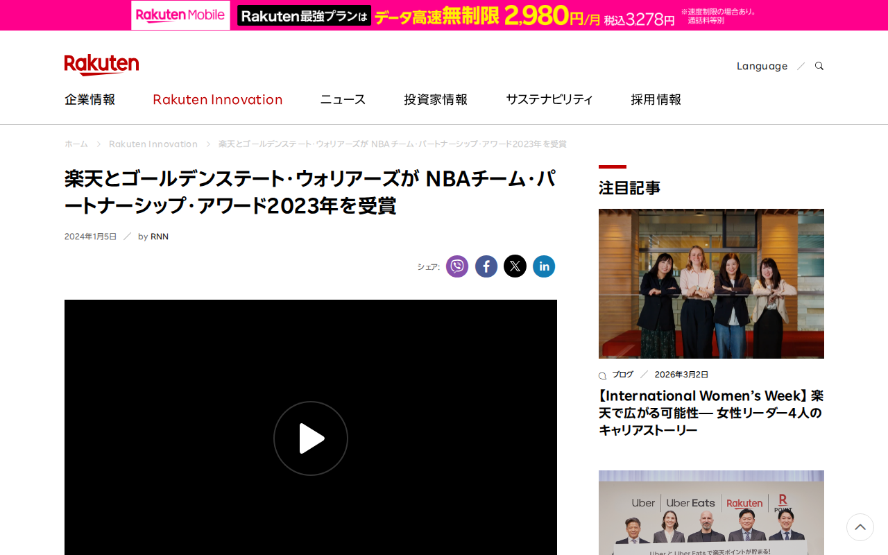888x555 pixels.
Task: Share the article on LinkedIn
Action: point(544,266)
